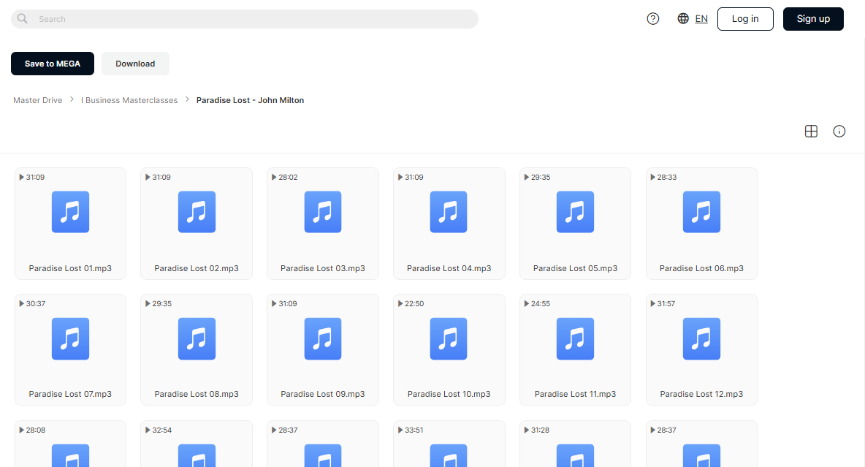Open the Paradise Lost 09.mp3 music icon

tap(323, 339)
